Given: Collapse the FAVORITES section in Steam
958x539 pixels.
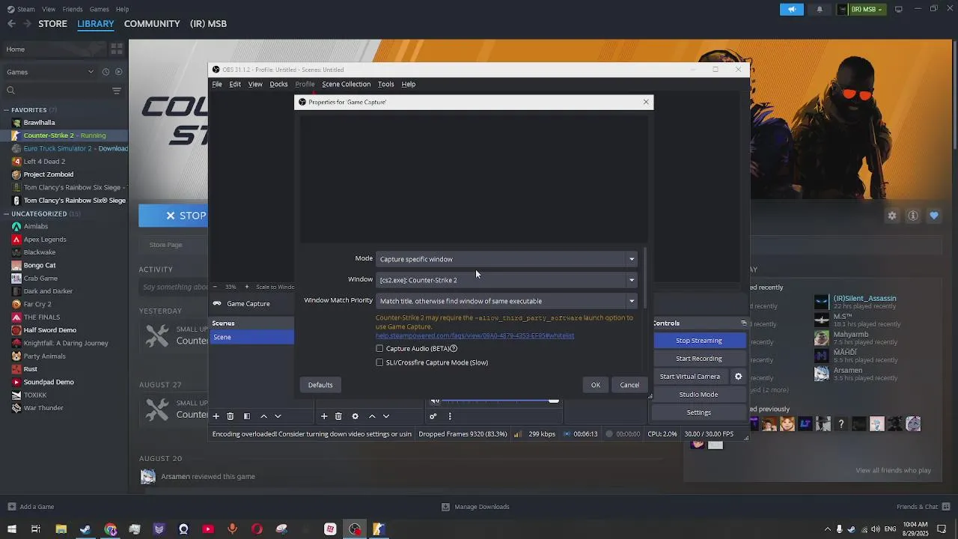Looking at the screenshot, I should 6,110.
